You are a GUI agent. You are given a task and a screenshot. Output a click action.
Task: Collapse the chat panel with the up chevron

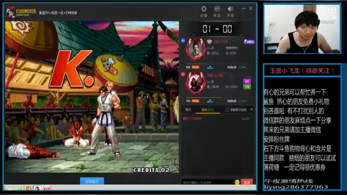coord(252,110)
